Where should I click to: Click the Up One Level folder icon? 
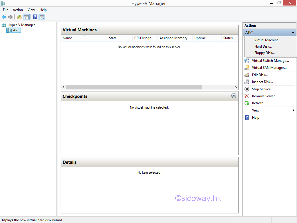click(x=19, y=17)
